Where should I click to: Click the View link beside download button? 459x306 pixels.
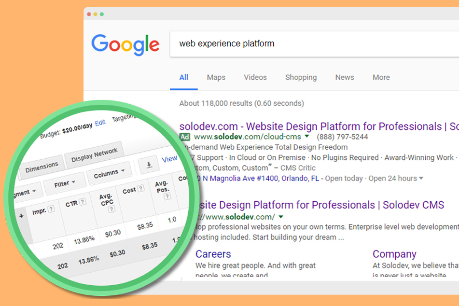tap(169, 159)
